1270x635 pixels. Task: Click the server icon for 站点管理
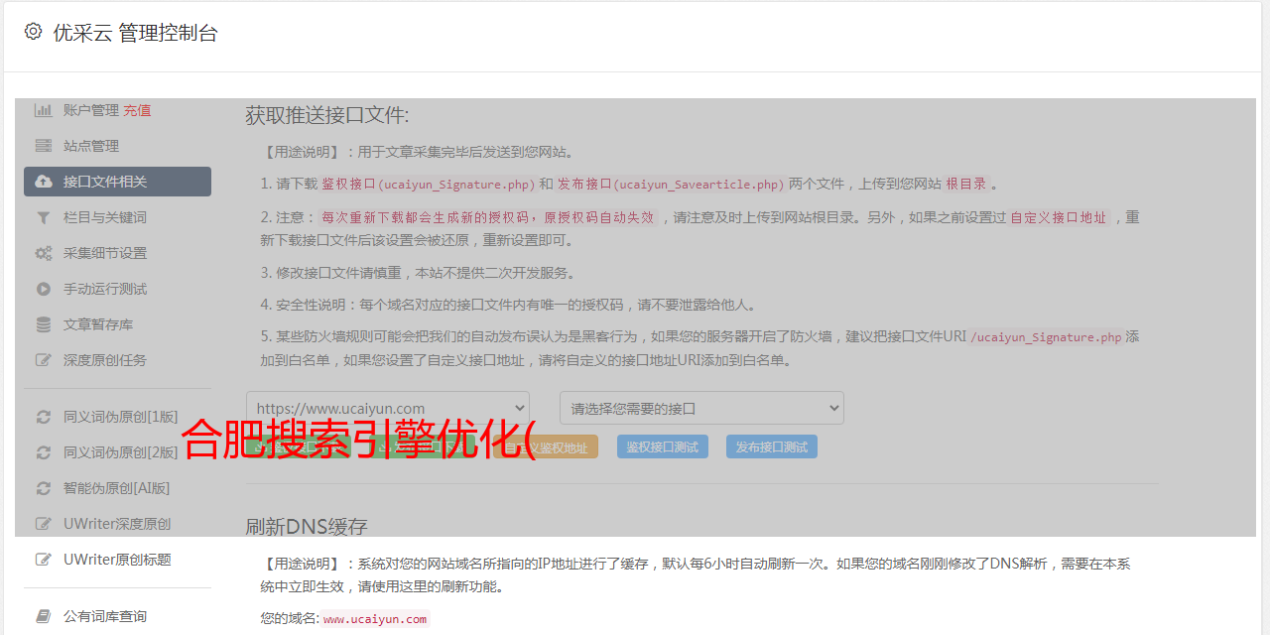coord(44,146)
